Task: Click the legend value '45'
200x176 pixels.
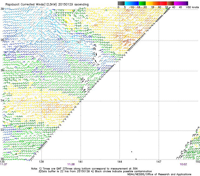Action: click(180, 7)
